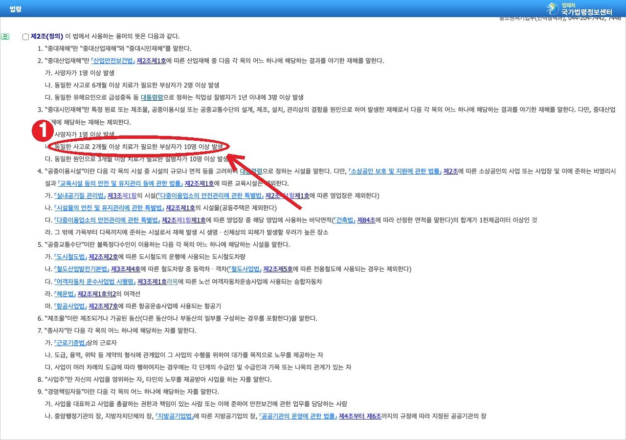This screenshot has height=440, width=626.
Task: Open 「교육시설 등의 안전 및 유지관리 등에 관한 법률」 link
Action: click(x=120, y=183)
